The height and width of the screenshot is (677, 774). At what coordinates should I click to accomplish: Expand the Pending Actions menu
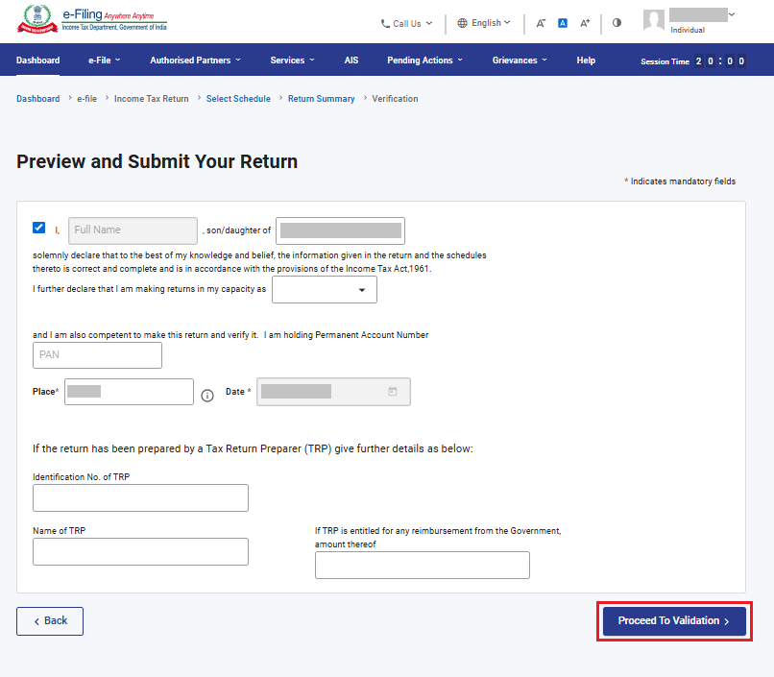(425, 60)
